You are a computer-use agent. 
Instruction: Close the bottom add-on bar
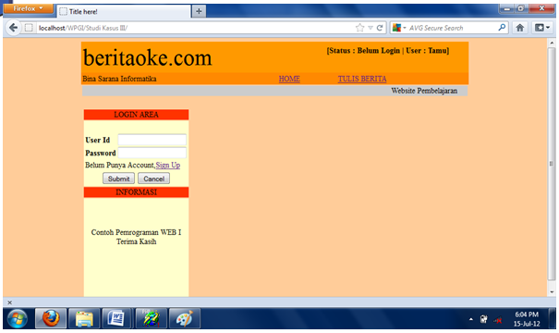pyautogui.click(x=9, y=302)
